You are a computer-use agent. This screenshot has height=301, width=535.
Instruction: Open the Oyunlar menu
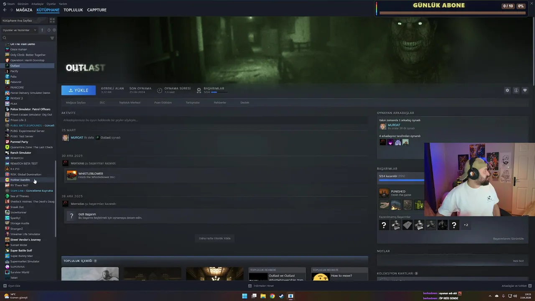51,4
